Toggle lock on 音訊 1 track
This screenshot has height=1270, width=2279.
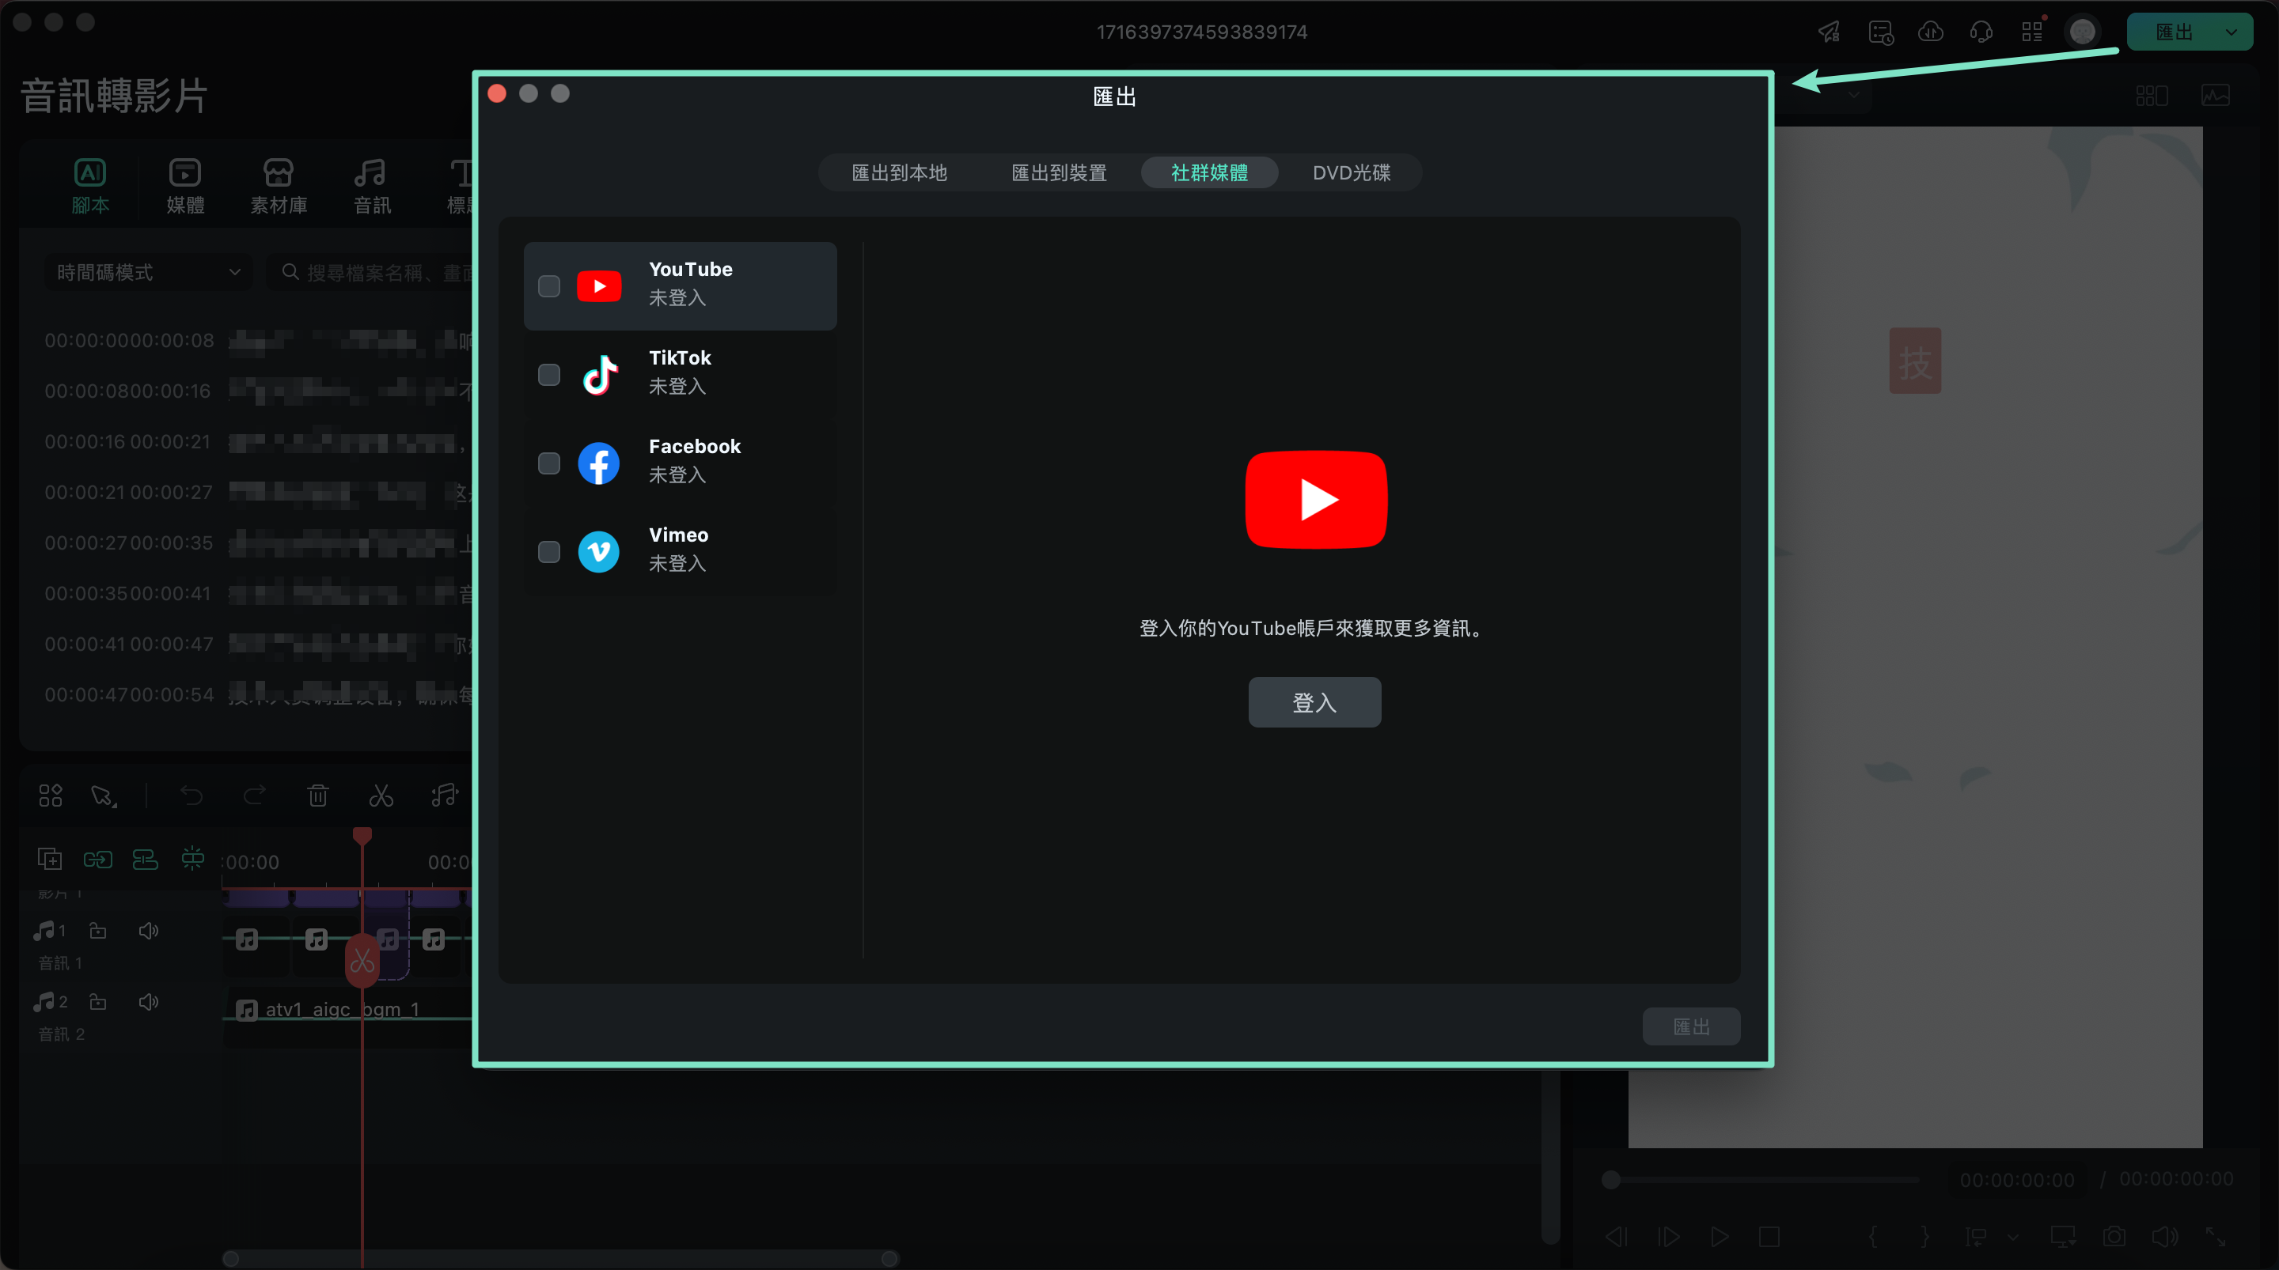coord(98,931)
